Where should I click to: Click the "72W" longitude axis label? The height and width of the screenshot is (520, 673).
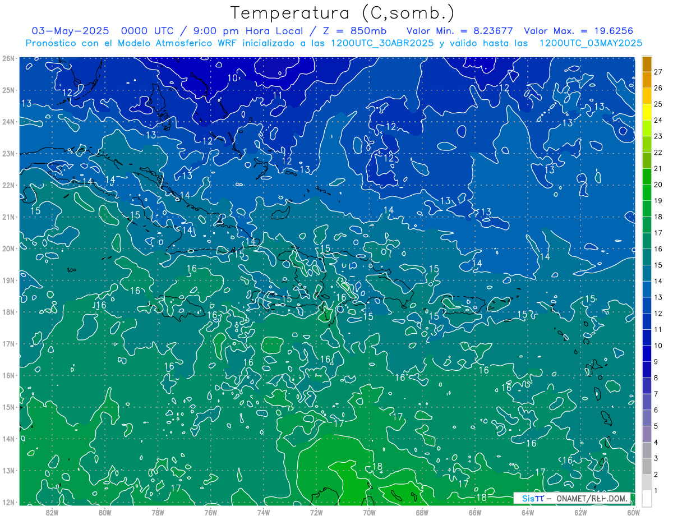316,512
